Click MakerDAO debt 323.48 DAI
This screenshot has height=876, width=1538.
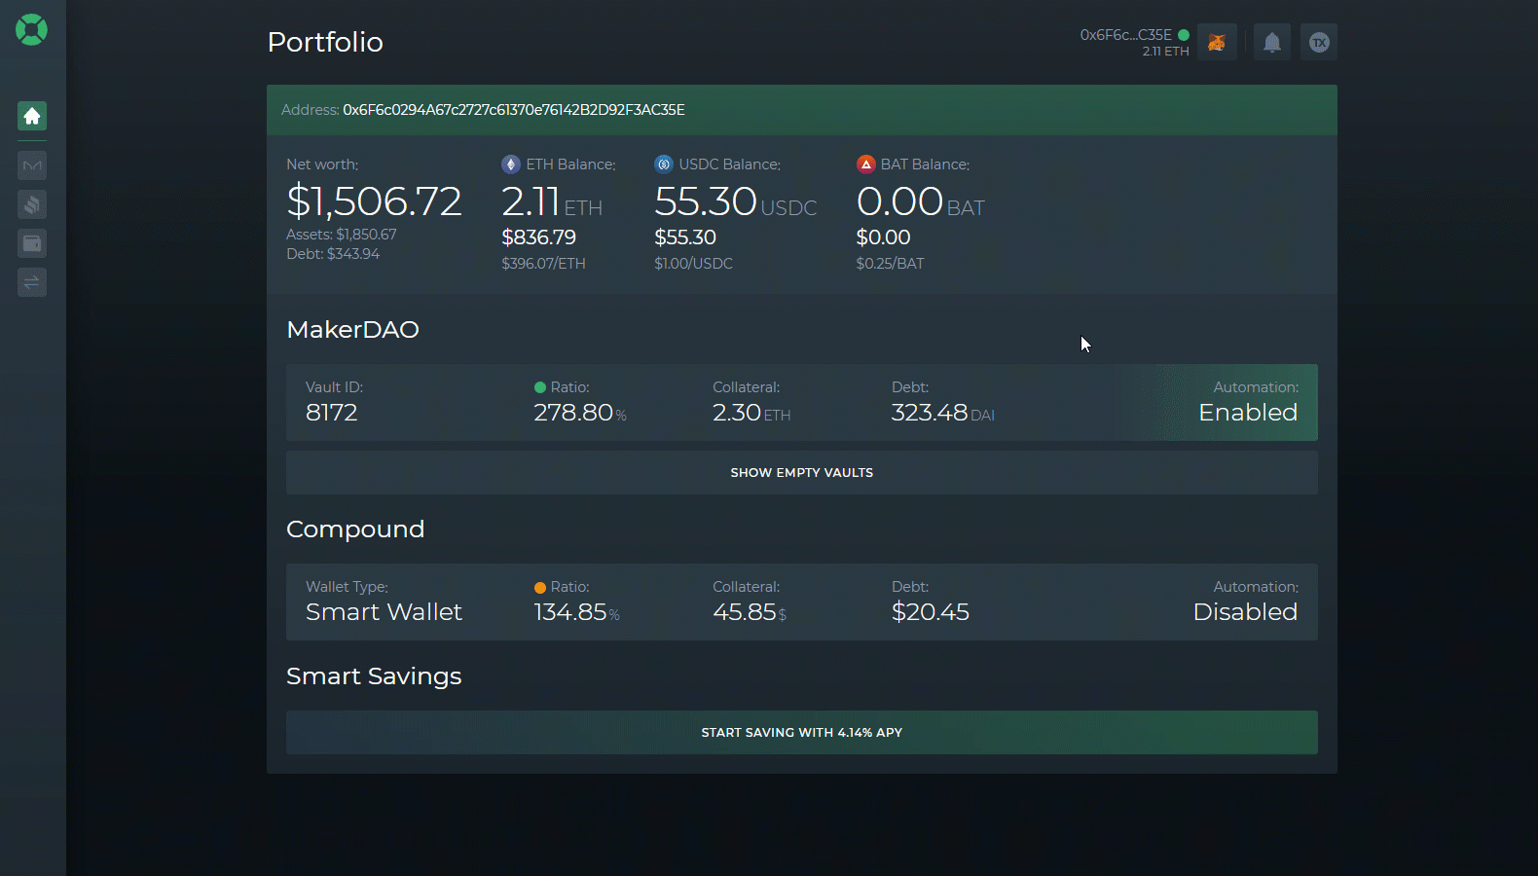(942, 413)
